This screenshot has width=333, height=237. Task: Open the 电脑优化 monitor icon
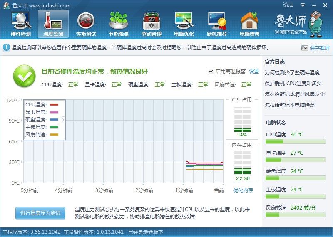[x=184, y=24]
